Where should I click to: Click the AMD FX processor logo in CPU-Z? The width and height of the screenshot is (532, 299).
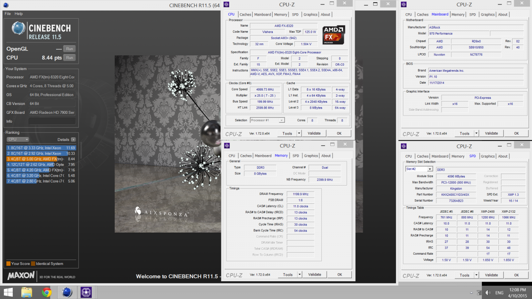334,35
